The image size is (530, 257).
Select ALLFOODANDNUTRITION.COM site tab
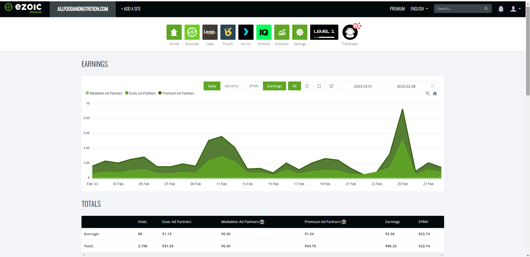(83, 9)
